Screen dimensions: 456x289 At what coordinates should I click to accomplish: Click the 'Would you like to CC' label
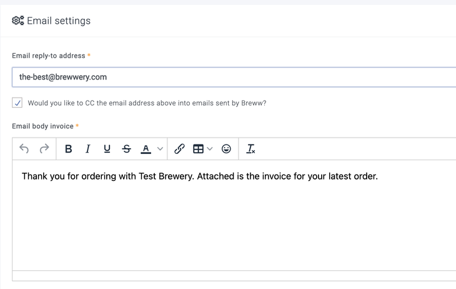(147, 103)
